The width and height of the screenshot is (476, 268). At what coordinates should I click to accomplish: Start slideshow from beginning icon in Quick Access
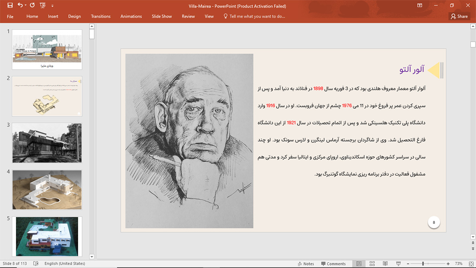pyautogui.click(x=42, y=6)
